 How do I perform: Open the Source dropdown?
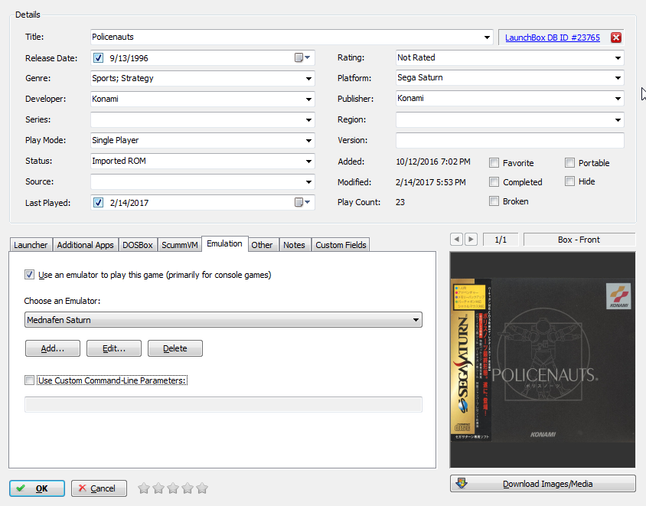pyautogui.click(x=308, y=181)
